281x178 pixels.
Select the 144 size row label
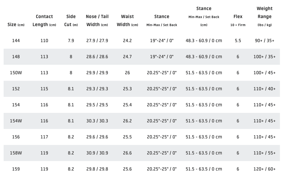(16, 41)
